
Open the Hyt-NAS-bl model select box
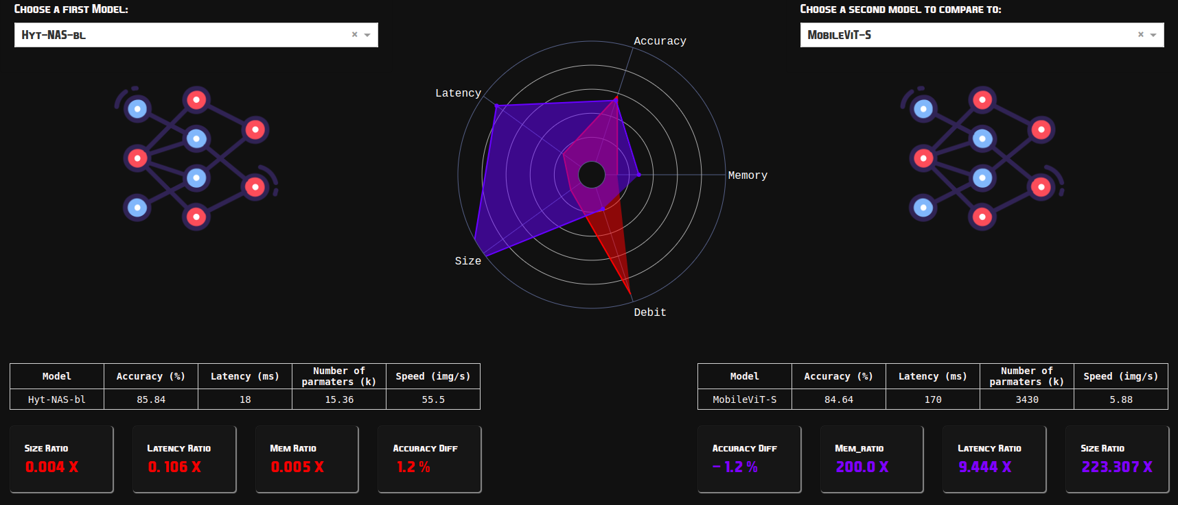point(178,35)
